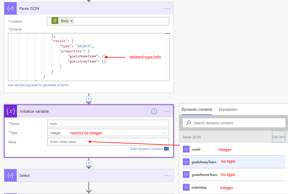This screenshot has width=288, height=194.
Task: Click the Initialize variable action icon
Action: pyautogui.click(x=11, y=111)
